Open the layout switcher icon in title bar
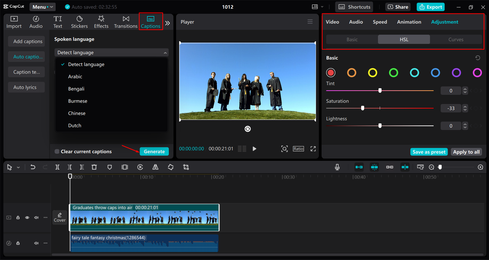 click(x=315, y=7)
